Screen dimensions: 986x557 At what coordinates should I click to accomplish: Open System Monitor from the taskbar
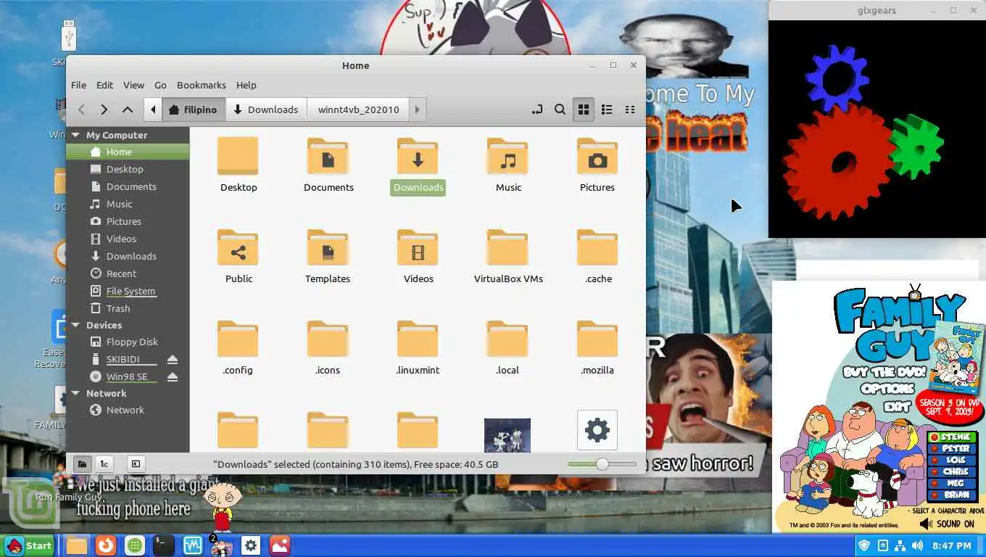click(193, 545)
